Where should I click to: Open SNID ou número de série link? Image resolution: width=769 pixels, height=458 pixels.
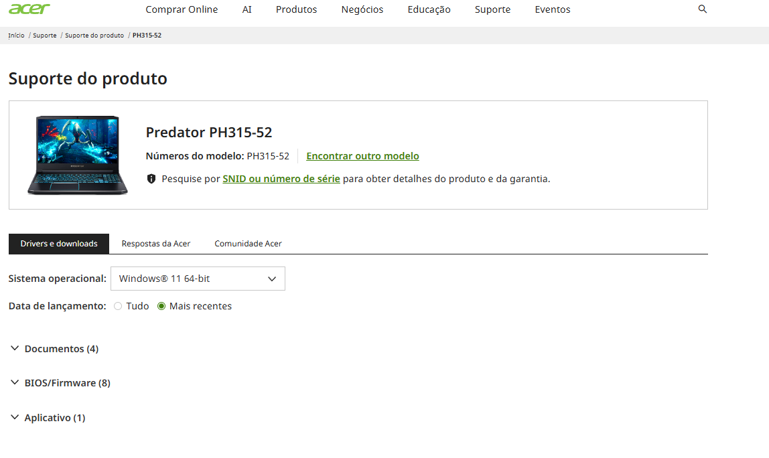[281, 179]
